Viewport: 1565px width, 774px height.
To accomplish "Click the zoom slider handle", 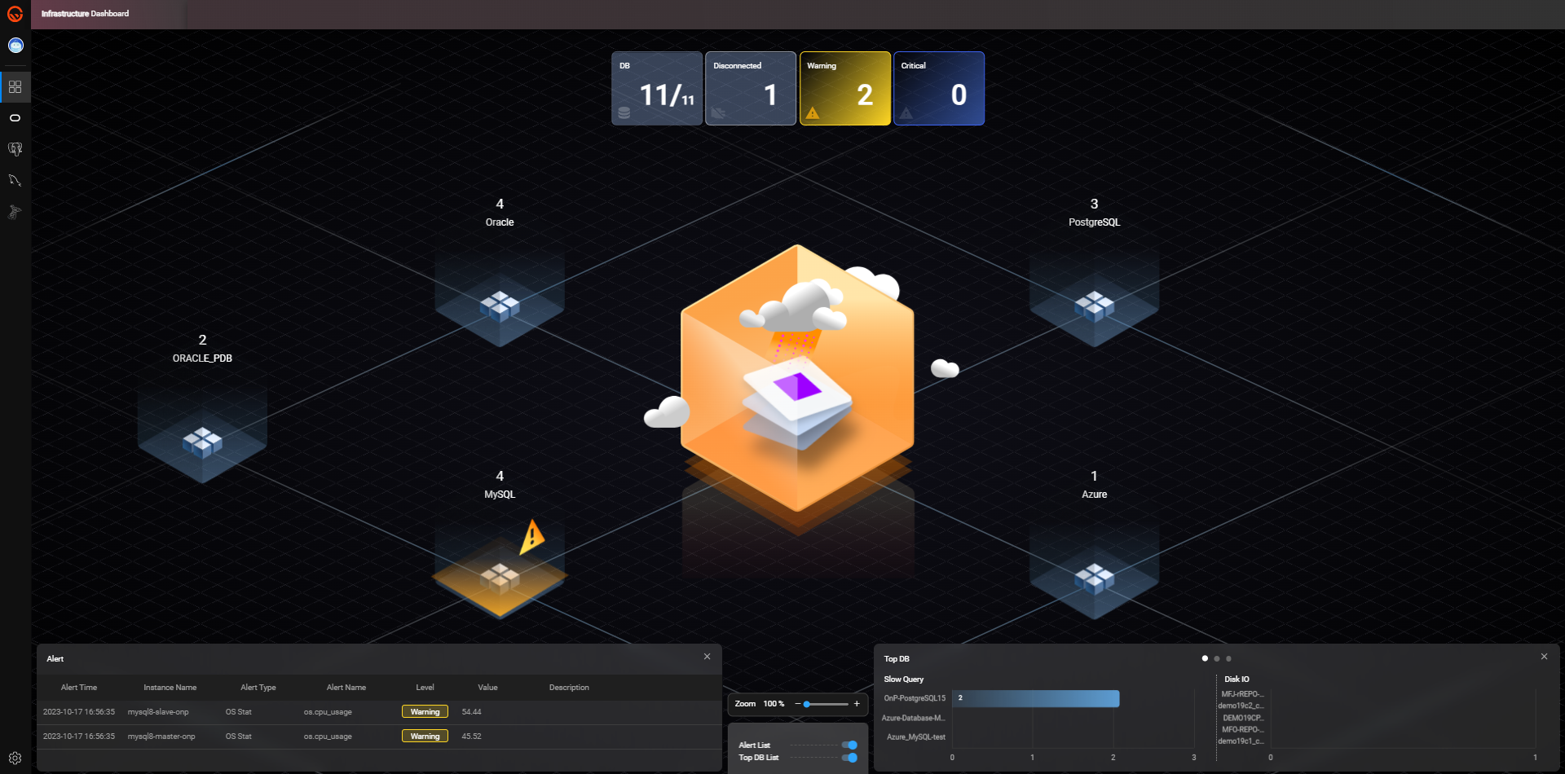I will (x=807, y=704).
